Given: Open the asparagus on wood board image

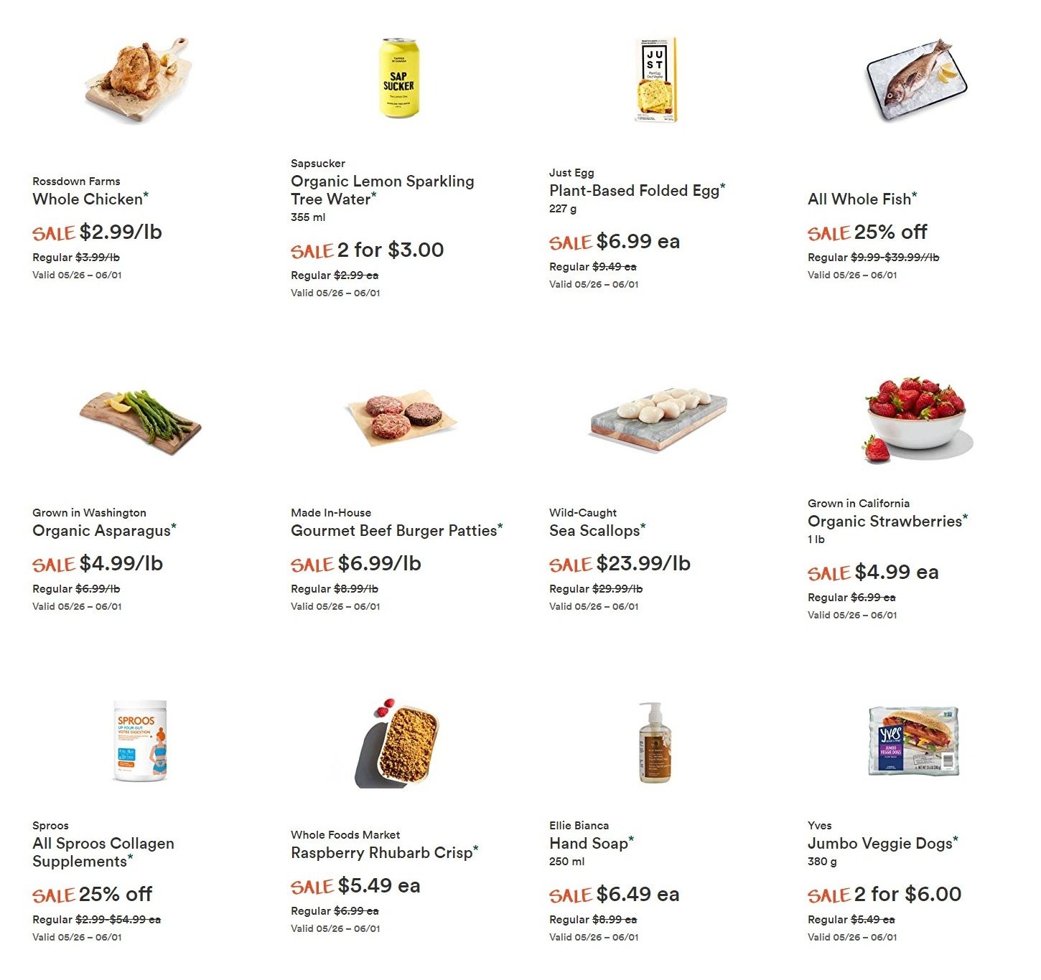Looking at the screenshot, I should click(x=141, y=422).
